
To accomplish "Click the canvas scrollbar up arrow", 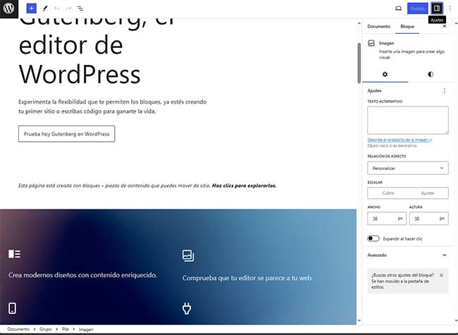I will click(x=359, y=23).
